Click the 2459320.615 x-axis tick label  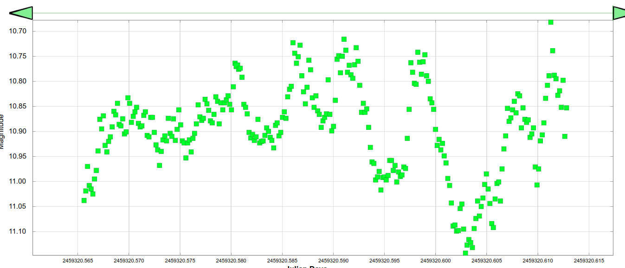click(x=589, y=261)
